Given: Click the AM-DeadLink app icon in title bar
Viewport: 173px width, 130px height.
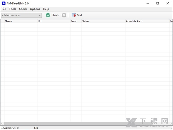Looking at the screenshot, I should [x=3, y=3].
